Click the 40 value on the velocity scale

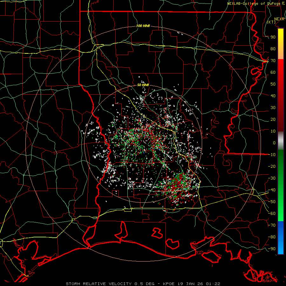pos(273,96)
